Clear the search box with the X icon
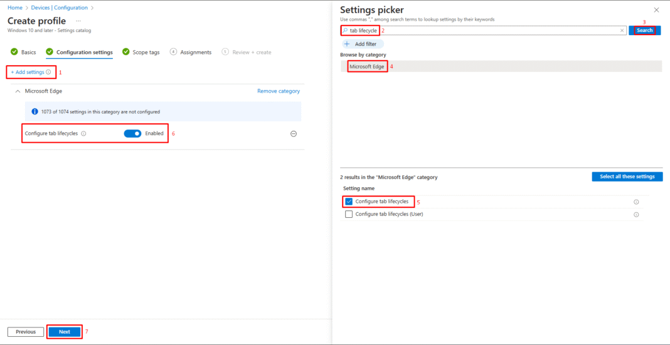Image resolution: width=670 pixels, height=345 pixels. click(622, 31)
